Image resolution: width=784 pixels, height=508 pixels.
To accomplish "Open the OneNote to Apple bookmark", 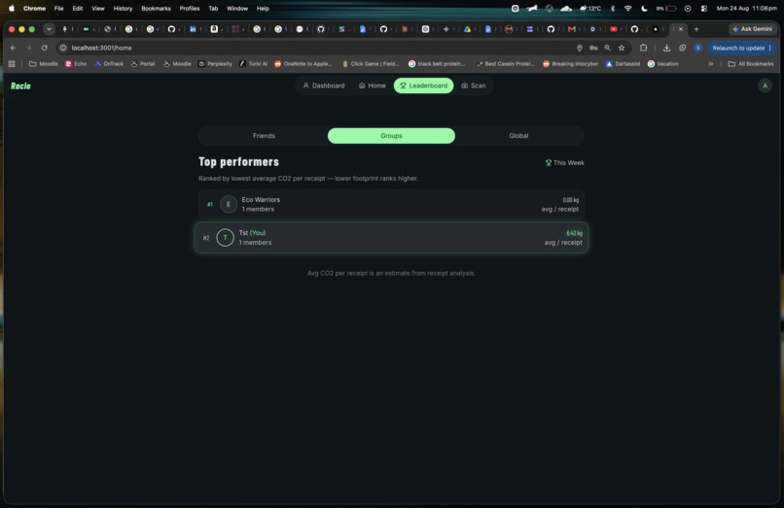I will [x=303, y=64].
